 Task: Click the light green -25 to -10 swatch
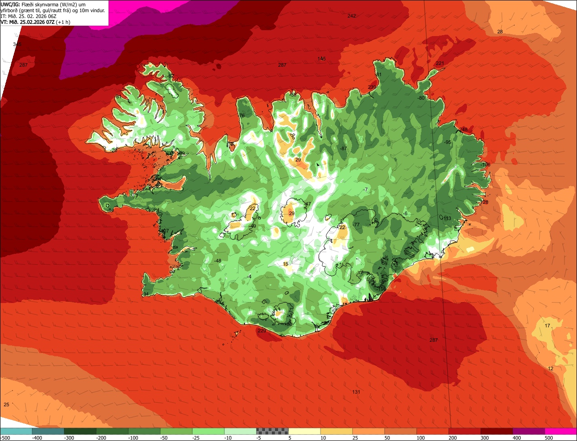point(208,431)
